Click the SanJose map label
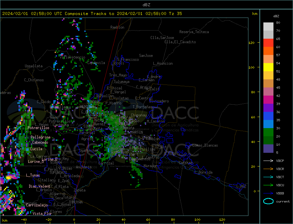Image resolution: width=293 pixels, height=224 pixels. 146,56
